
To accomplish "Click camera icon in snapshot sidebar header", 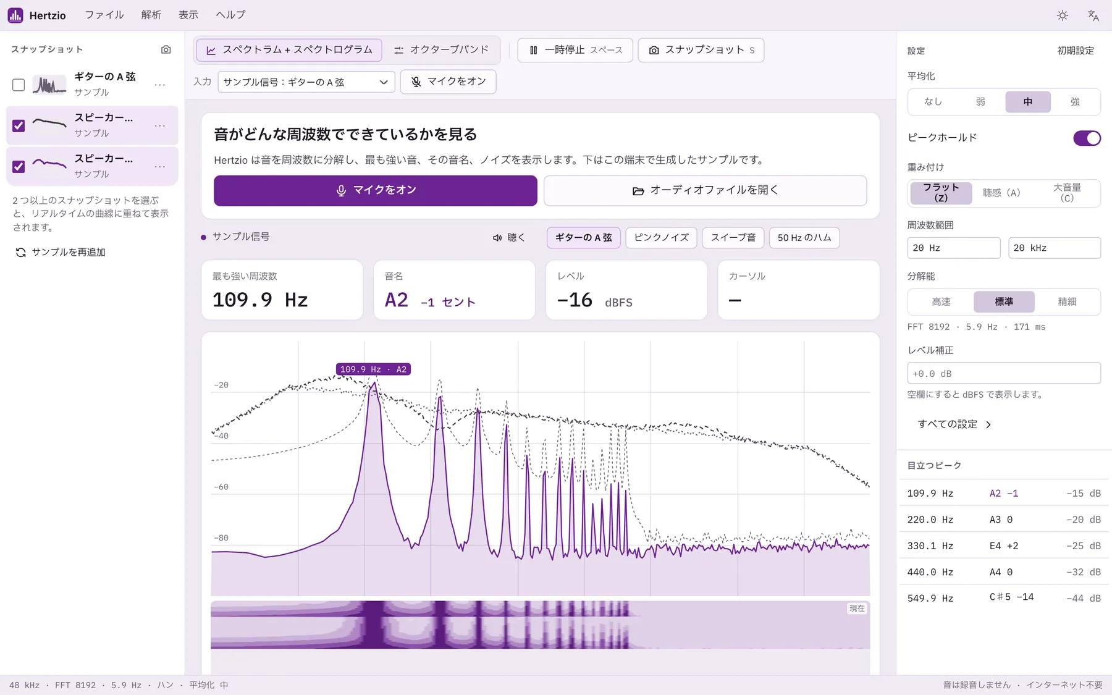I will click(x=166, y=49).
